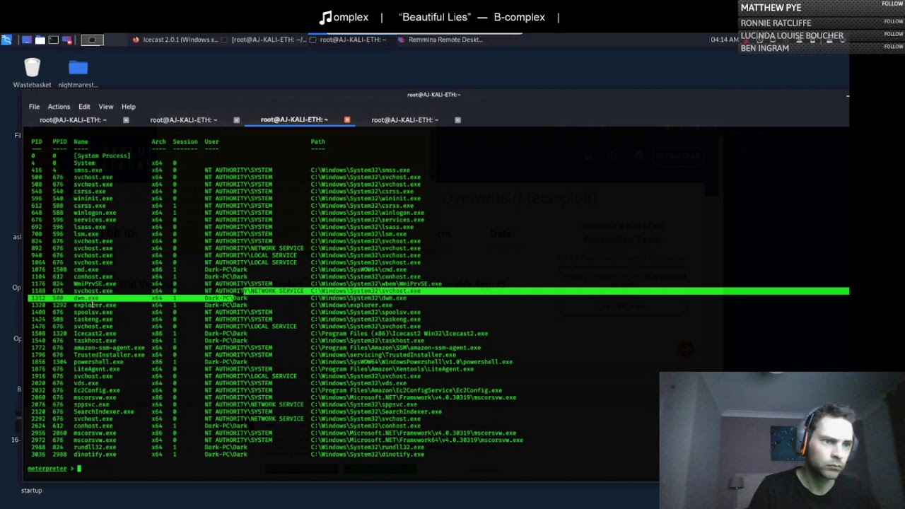Click the Ec2Config.exe process name

pyautogui.click(x=97, y=390)
